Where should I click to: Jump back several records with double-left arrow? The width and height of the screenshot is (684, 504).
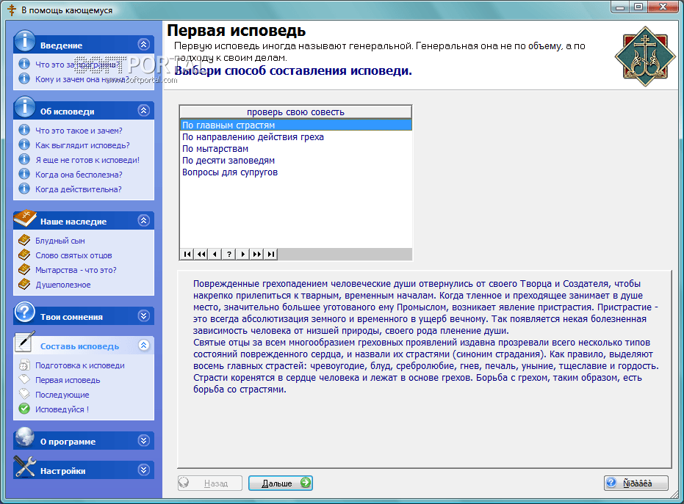tap(201, 255)
